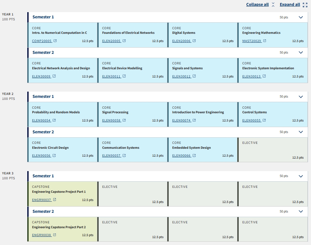
Task: Select the Year 2 Semester 1 header
Action: pos(43,97)
